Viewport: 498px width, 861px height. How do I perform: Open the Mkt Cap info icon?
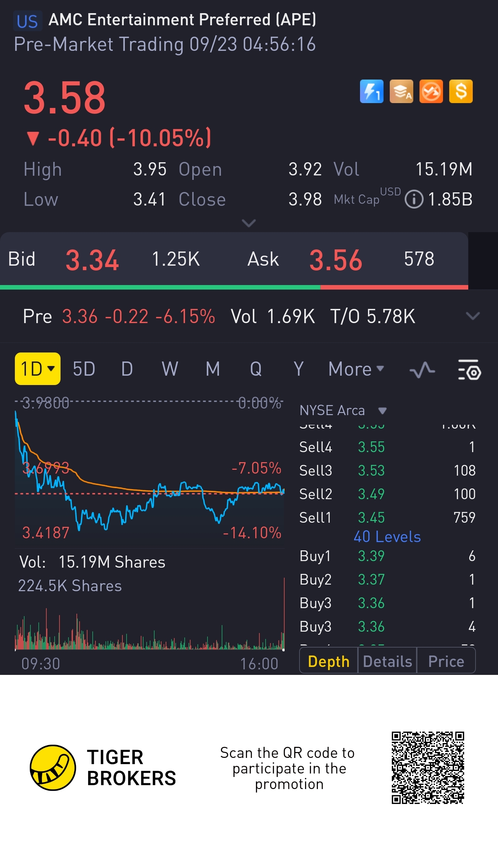(414, 200)
